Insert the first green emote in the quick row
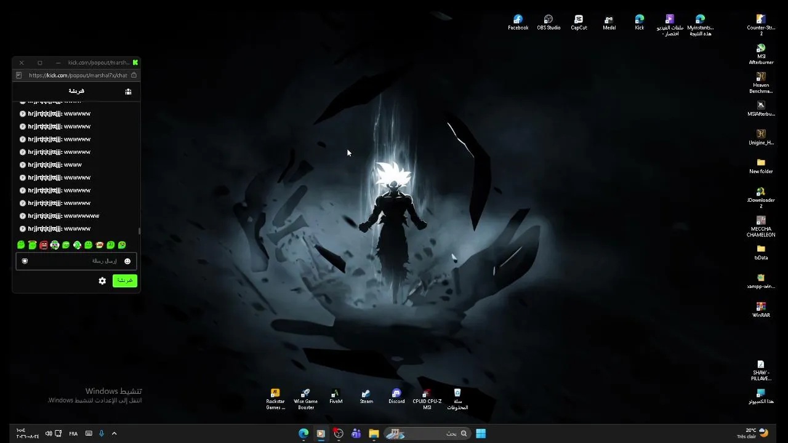The image size is (788, 443). click(21, 245)
